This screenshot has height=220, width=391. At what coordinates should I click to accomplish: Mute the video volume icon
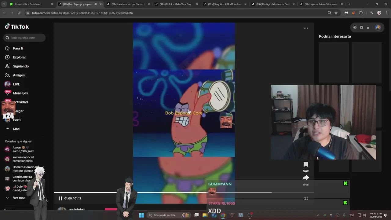(x=306, y=198)
